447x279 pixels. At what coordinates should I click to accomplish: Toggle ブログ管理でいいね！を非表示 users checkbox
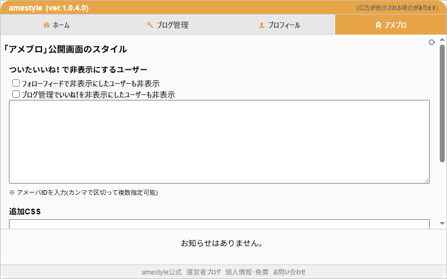tap(16, 94)
